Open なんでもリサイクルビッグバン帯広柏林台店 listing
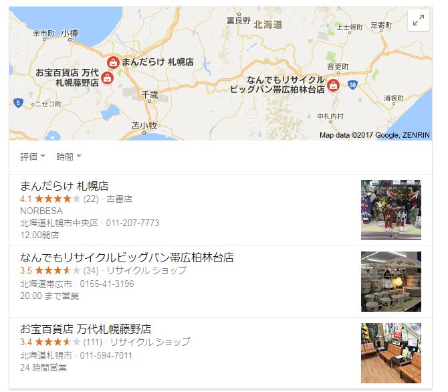The width and height of the screenshot is (448, 392). click(127, 258)
